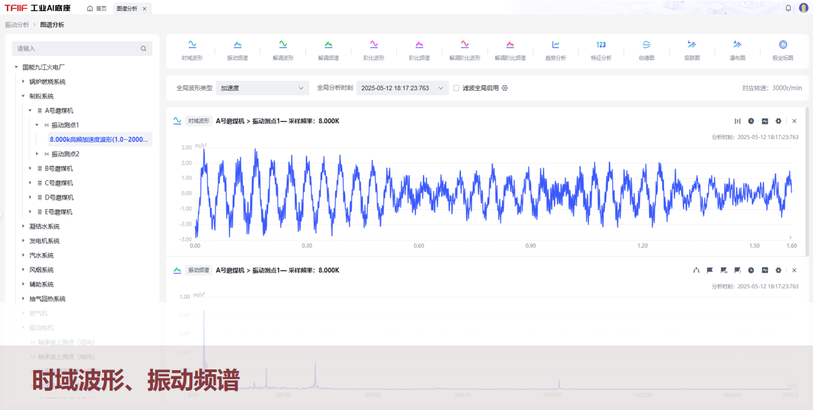The image size is (813, 410).
Task: Collapse the 振动测点1 tree node
Action: click(37, 125)
